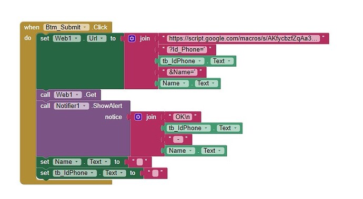The image size is (363, 199).
Task: Click the 'do' label of the event block
Action: (x=28, y=38)
